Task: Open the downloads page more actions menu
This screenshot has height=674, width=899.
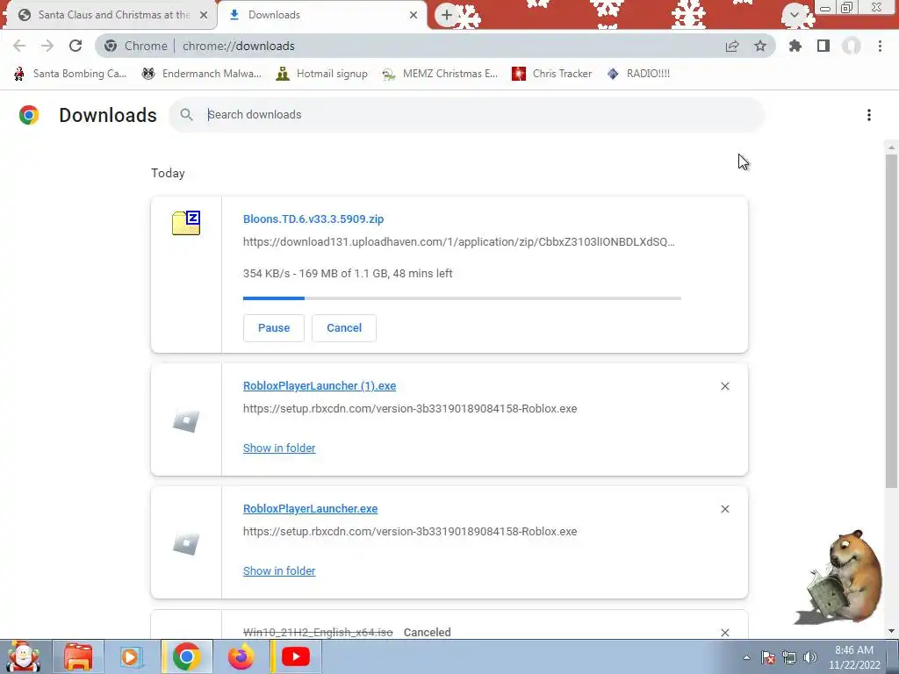Action: click(x=869, y=115)
